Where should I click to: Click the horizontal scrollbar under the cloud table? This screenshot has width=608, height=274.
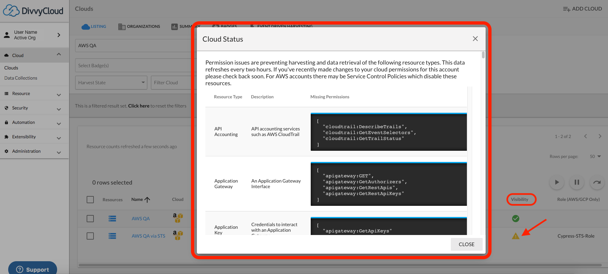[340, 265]
